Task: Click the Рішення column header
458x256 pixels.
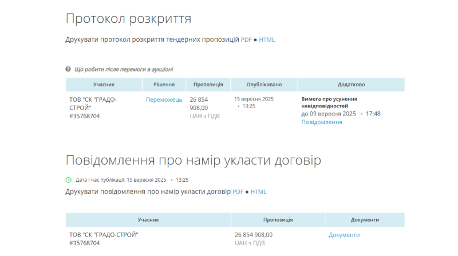Action: (x=164, y=85)
